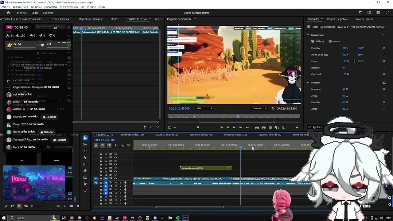Reset the Recortar effect properties
The height and width of the screenshot is (221, 393).
click(x=384, y=83)
